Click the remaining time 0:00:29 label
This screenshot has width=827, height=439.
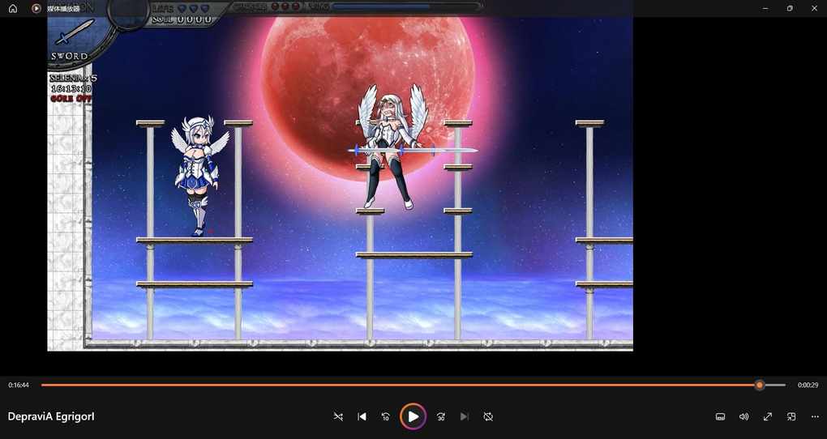tap(808, 386)
